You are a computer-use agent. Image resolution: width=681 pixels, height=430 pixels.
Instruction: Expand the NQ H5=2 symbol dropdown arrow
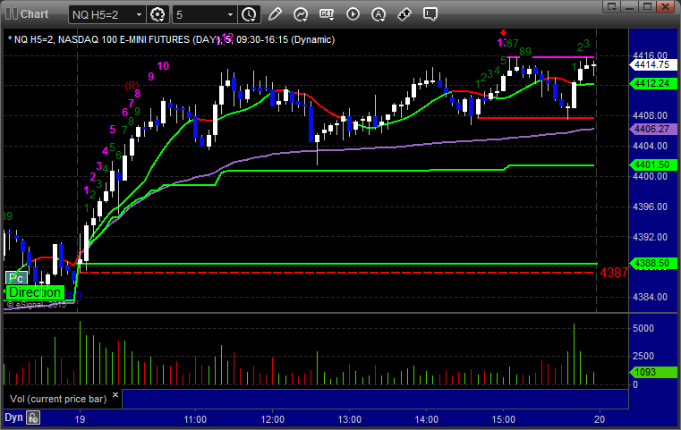pyautogui.click(x=139, y=15)
